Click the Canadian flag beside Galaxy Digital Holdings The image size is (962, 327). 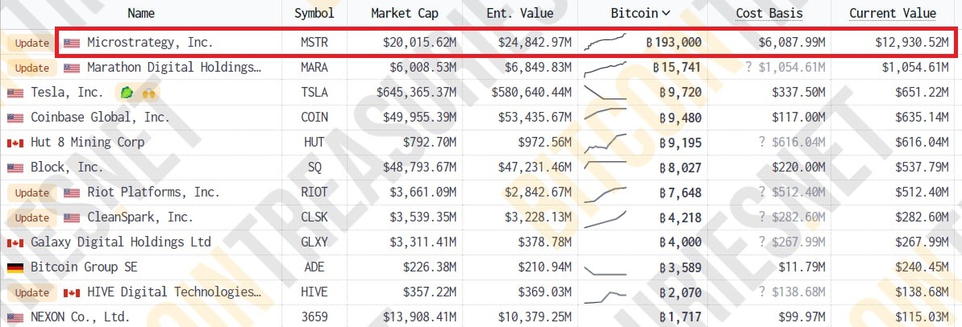(x=15, y=242)
